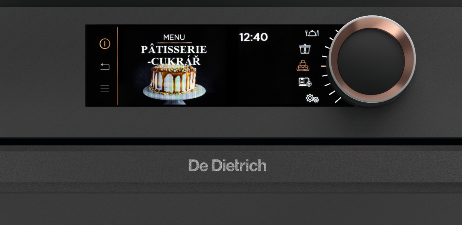Tap the orange power on/off icon

[105, 44]
